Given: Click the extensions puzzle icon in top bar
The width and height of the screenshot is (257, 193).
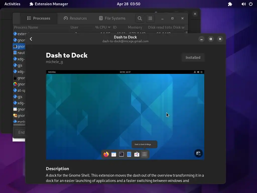Looking at the screenshot, I should pos(230,4).
